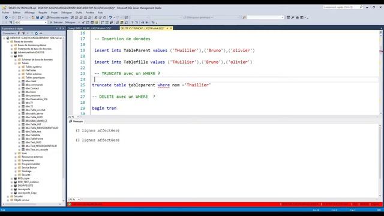Viewport: 384px width, 216px height.
Task: Collapse the Tables folder node
Action: [x=16, y=63]
